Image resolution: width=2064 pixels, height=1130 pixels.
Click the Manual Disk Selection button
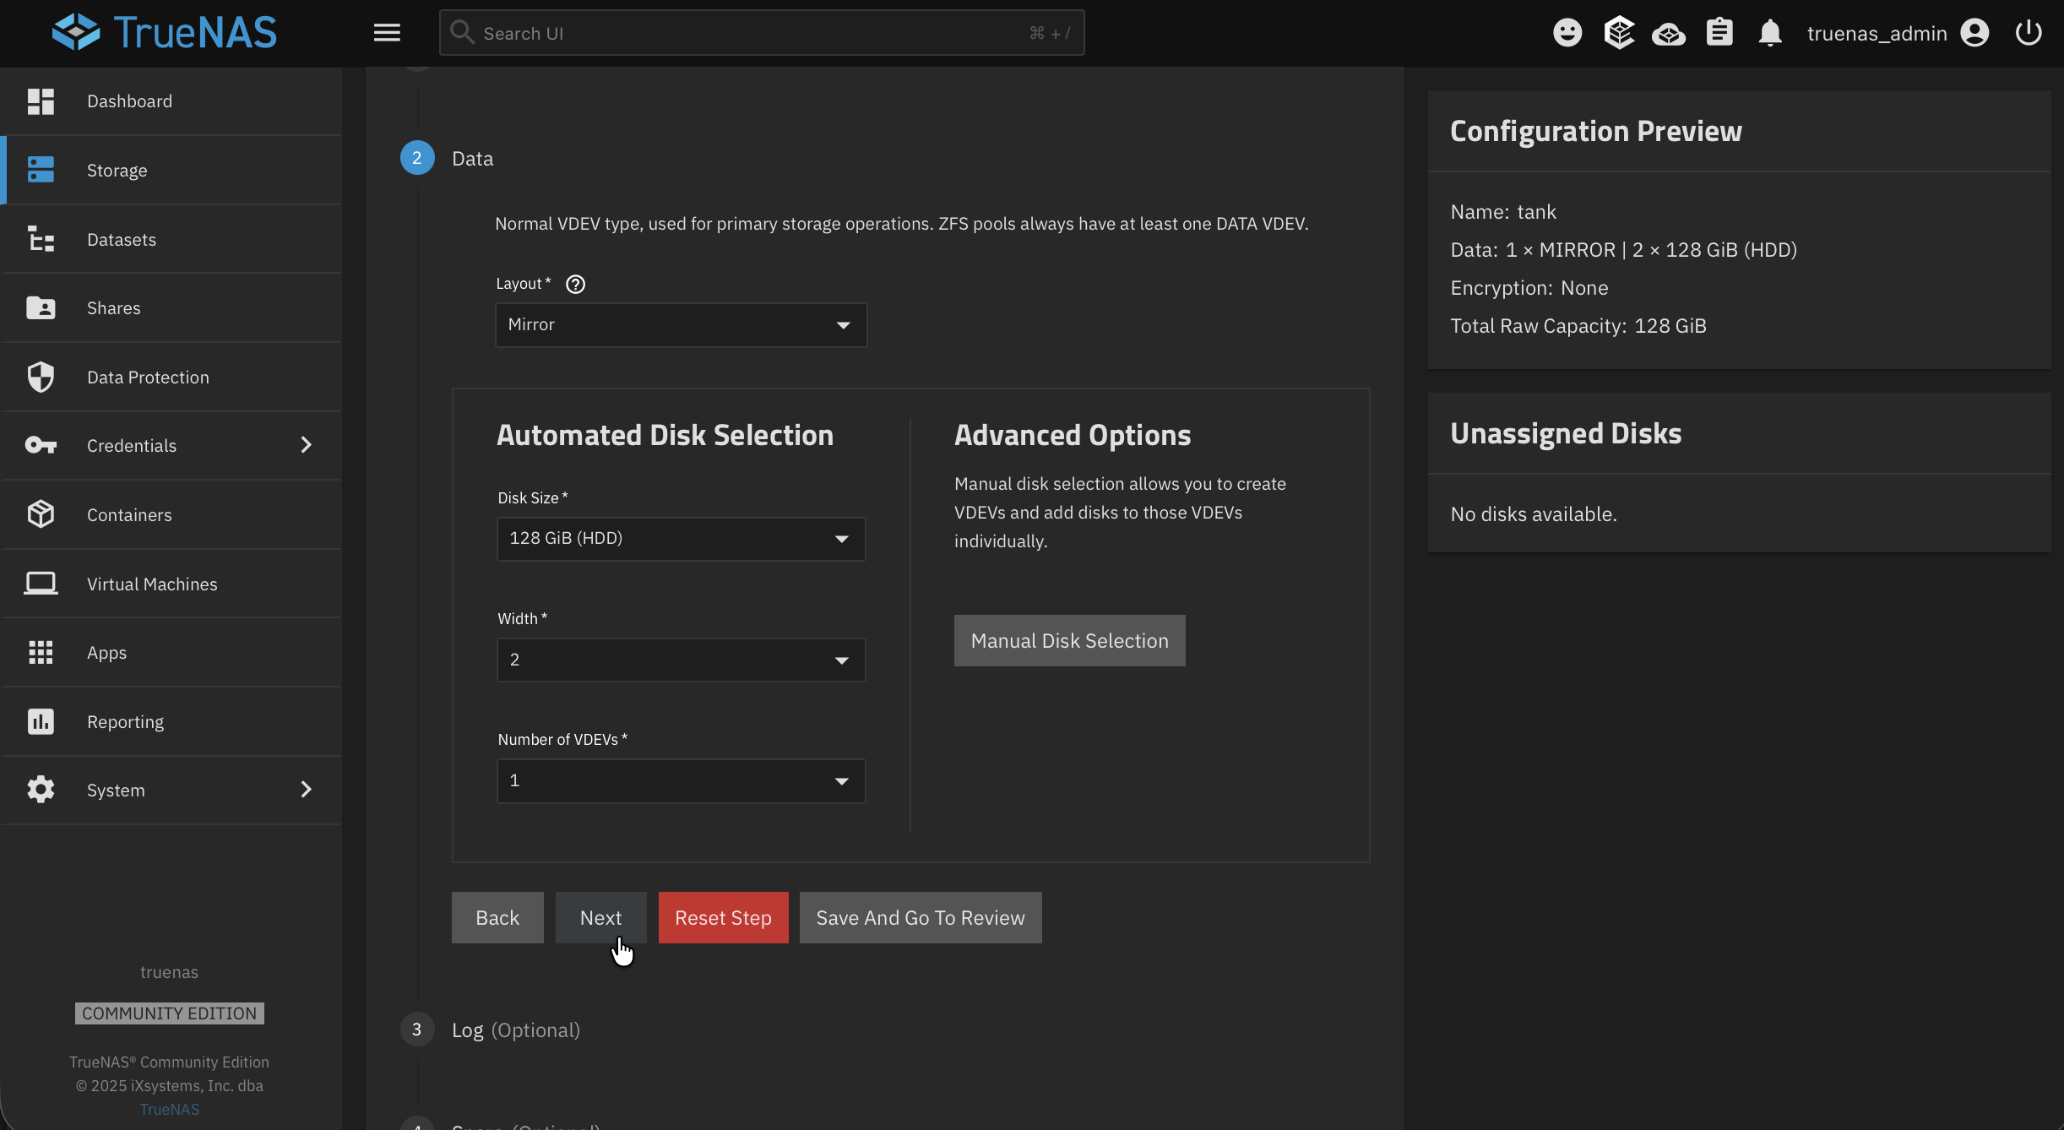(x=1069, y=641)
